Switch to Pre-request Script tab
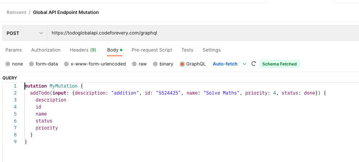359x162 pixels. tap(152, 50)
